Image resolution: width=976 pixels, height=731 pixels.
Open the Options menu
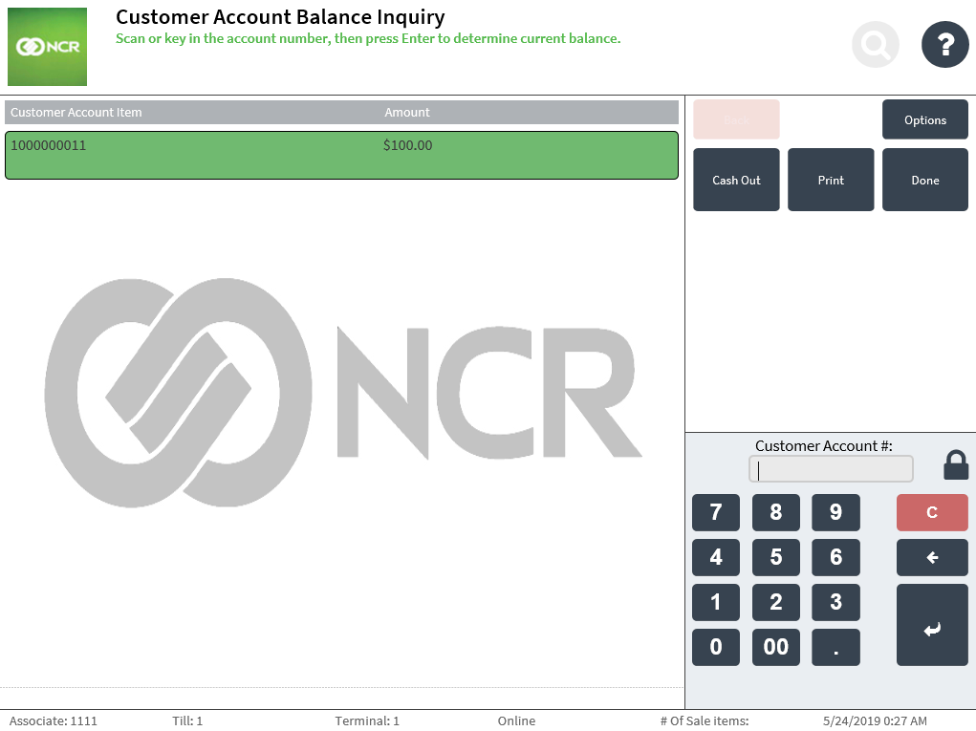(x=924, y=119)
